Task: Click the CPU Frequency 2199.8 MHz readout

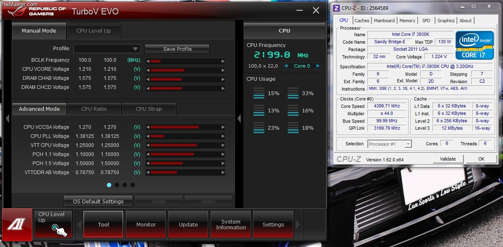Action: tap(281, 55)
